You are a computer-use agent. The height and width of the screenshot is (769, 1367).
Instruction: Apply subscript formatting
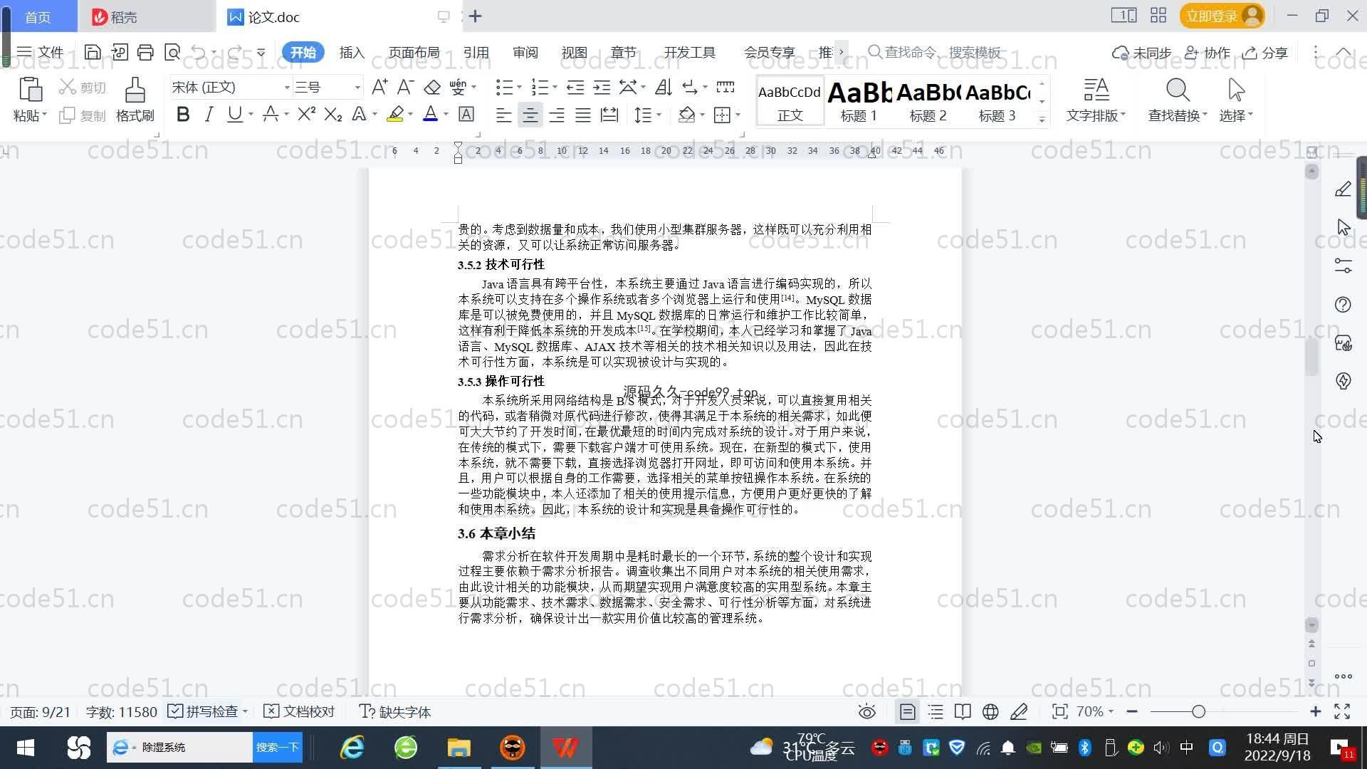click(x=332, y=114)
